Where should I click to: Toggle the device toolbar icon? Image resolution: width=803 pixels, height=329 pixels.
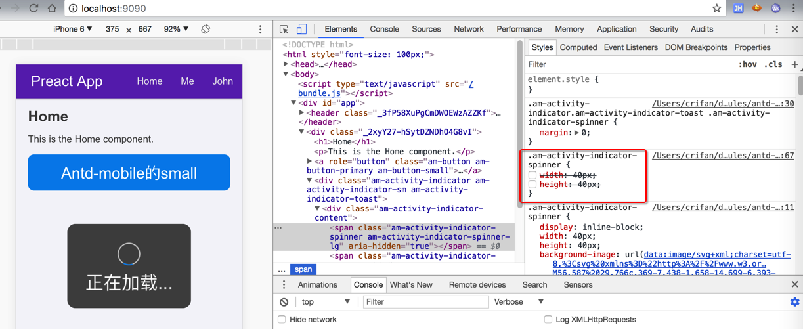point(301,29)
